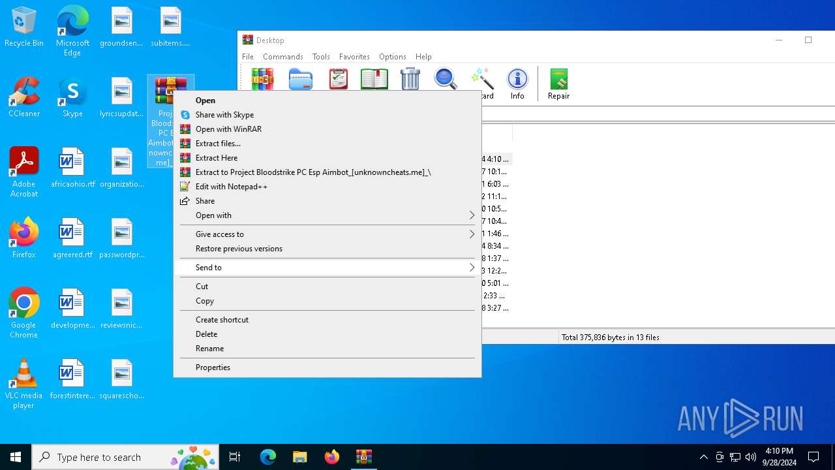
Task: Expand the Send to submenu
Action: (327, 268)
